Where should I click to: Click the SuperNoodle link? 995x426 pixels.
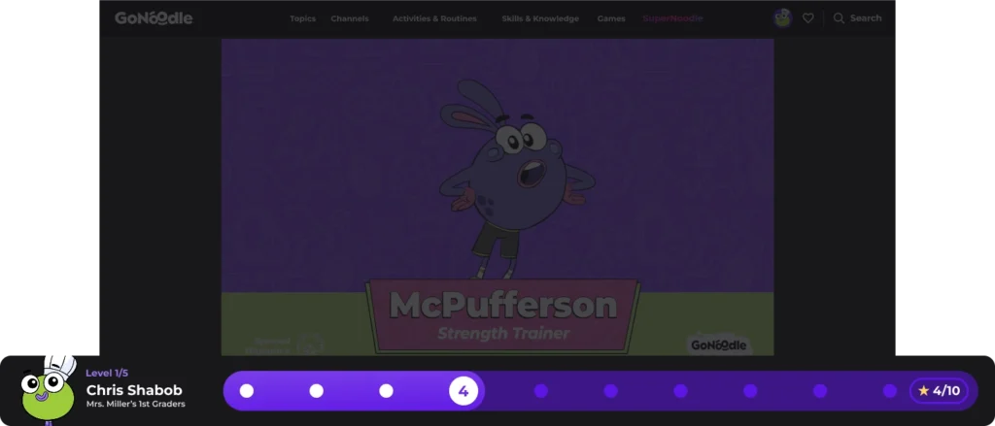click(672, 18)
